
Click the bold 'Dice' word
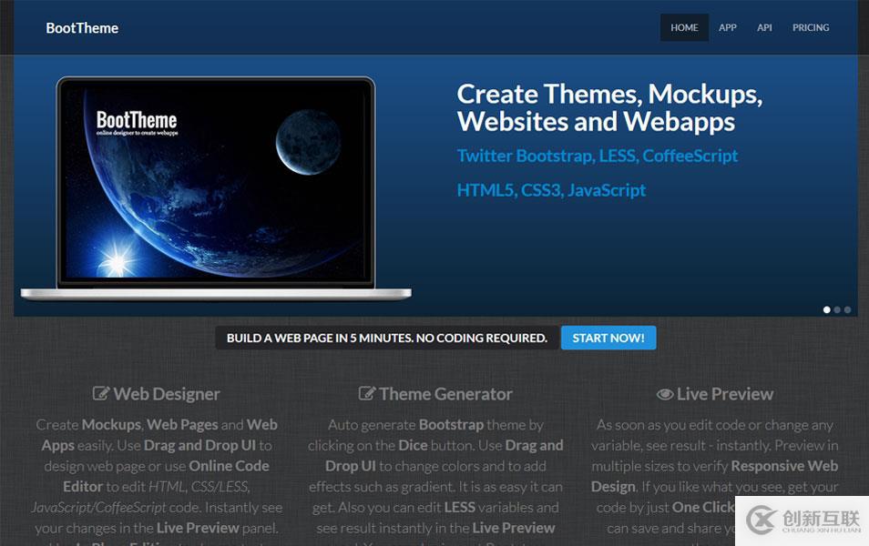pos(413,445)
